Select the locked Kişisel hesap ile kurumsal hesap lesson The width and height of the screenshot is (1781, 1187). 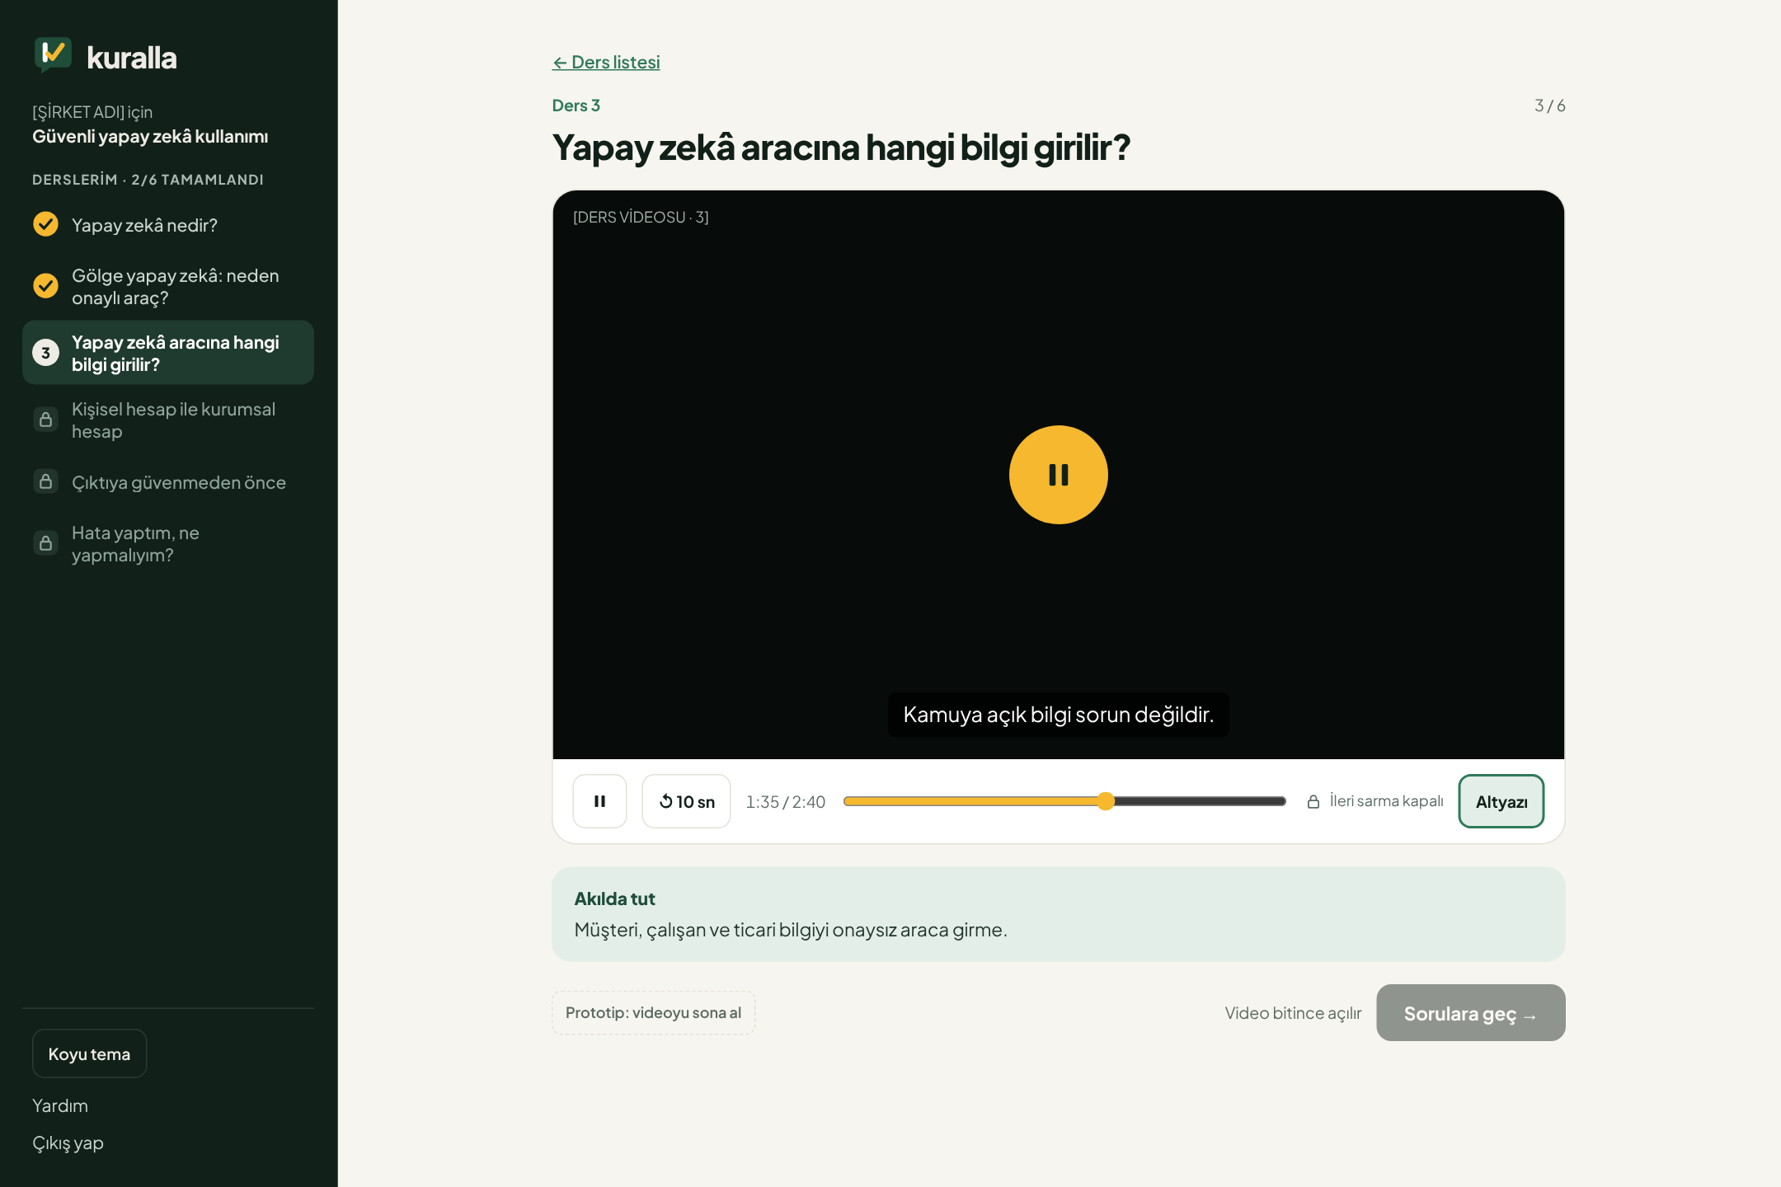168,420
